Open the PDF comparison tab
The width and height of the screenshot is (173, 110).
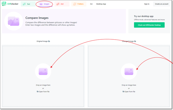[x=62, y=4]
